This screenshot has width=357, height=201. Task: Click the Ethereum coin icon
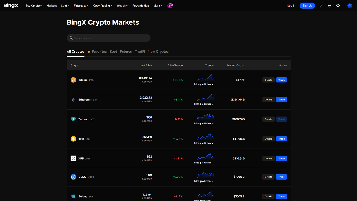coord(73,100)
